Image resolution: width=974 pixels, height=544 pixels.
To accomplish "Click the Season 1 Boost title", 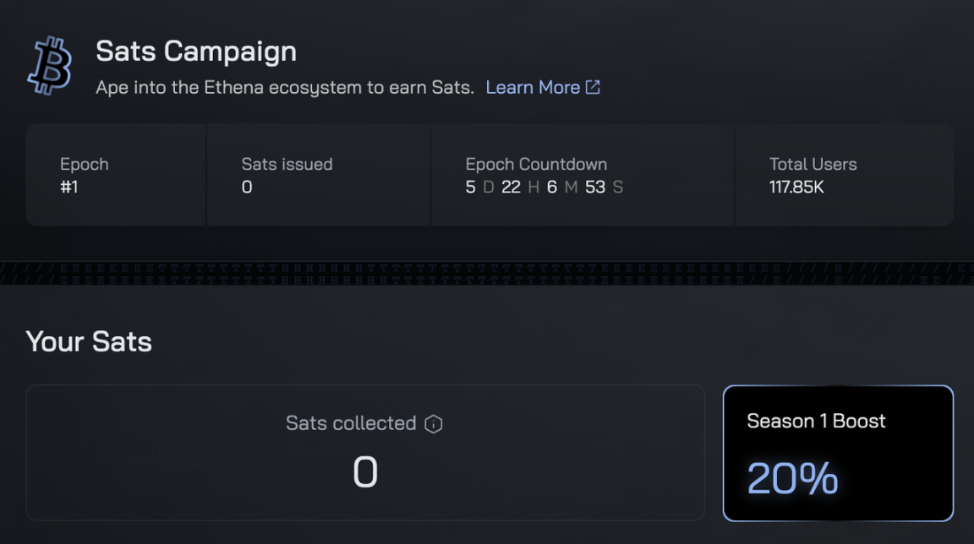I will pos(816,422).
